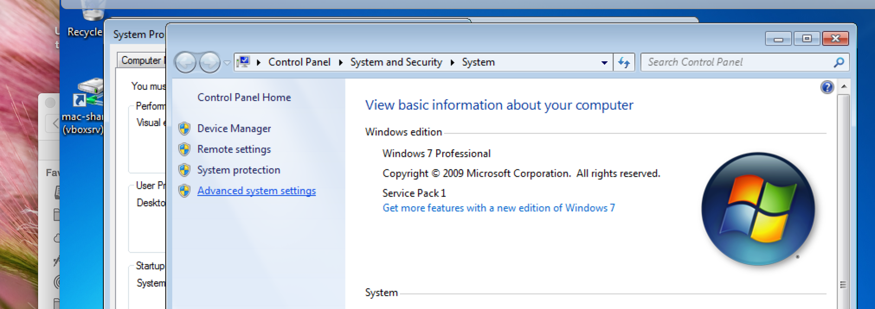Click the Microsoft copyright 2009 text
Viewport: 875px width, 309px height.
pyautogui.click(x=521, y=173)
